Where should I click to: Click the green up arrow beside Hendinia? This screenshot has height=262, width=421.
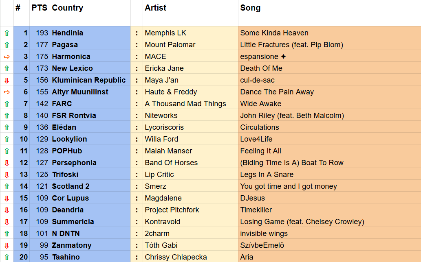pyautogui.click(x=7, y=33)
